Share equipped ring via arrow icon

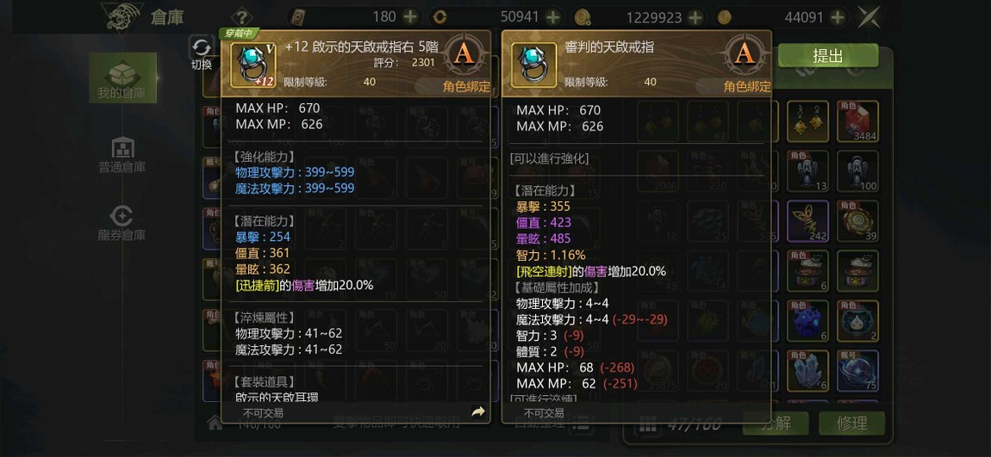[x=478, y=412]
